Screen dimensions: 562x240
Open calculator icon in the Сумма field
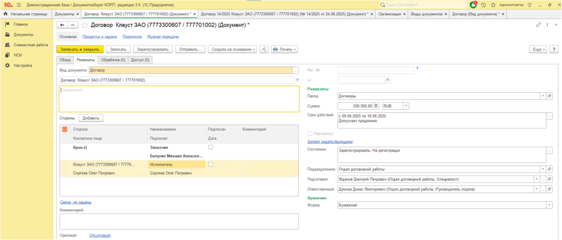(x=376, y=106)
